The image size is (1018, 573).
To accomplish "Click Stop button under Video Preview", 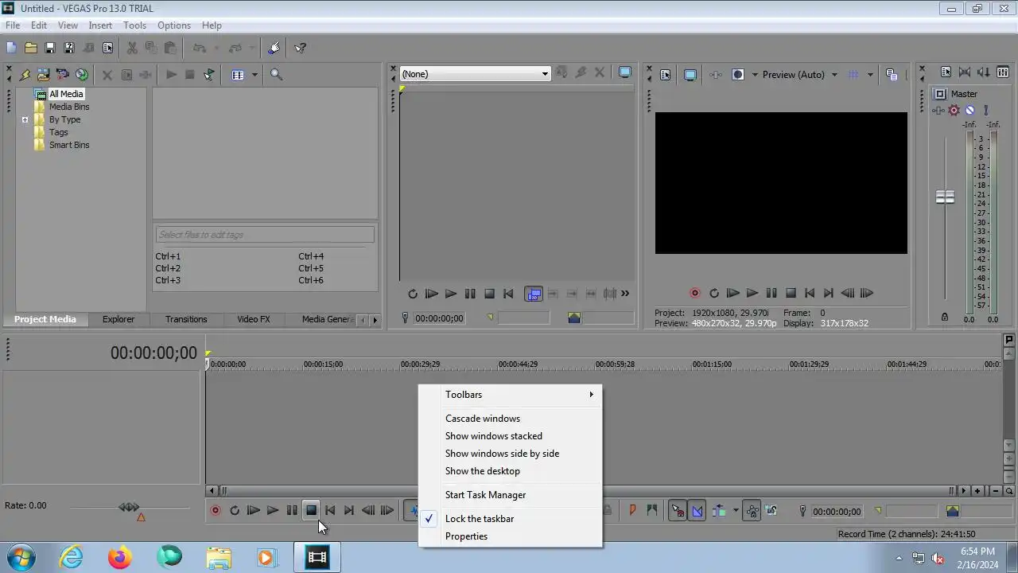I will [791, 294].
